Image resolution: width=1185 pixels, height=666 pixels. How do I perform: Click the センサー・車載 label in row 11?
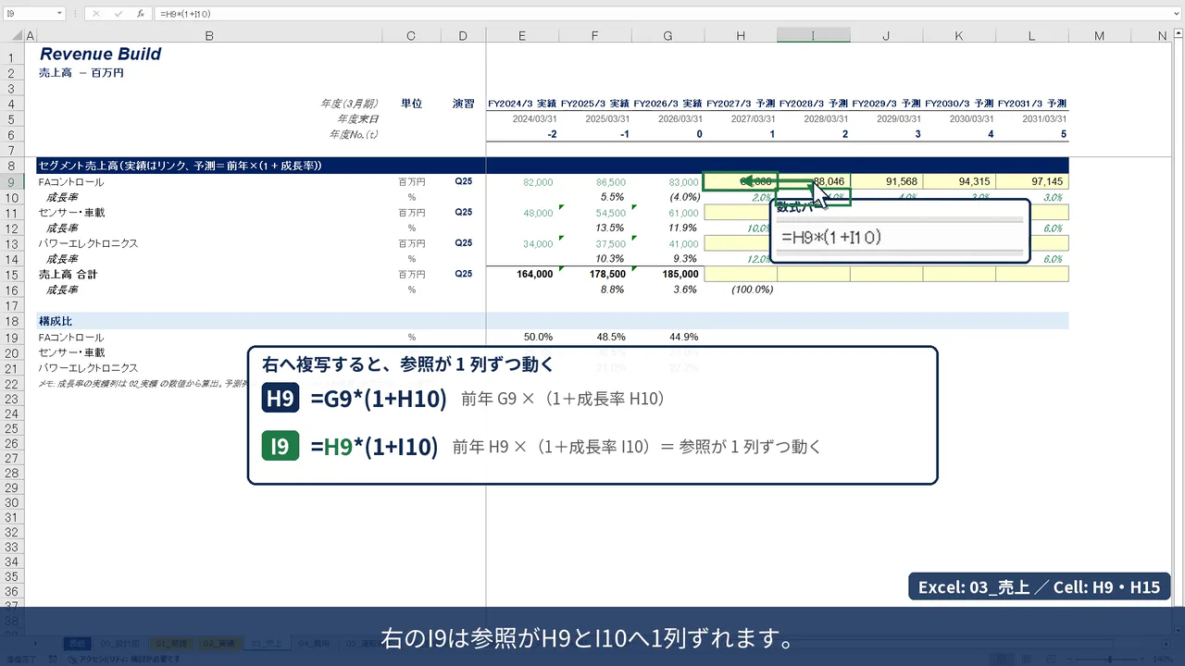tap(71, 213)
